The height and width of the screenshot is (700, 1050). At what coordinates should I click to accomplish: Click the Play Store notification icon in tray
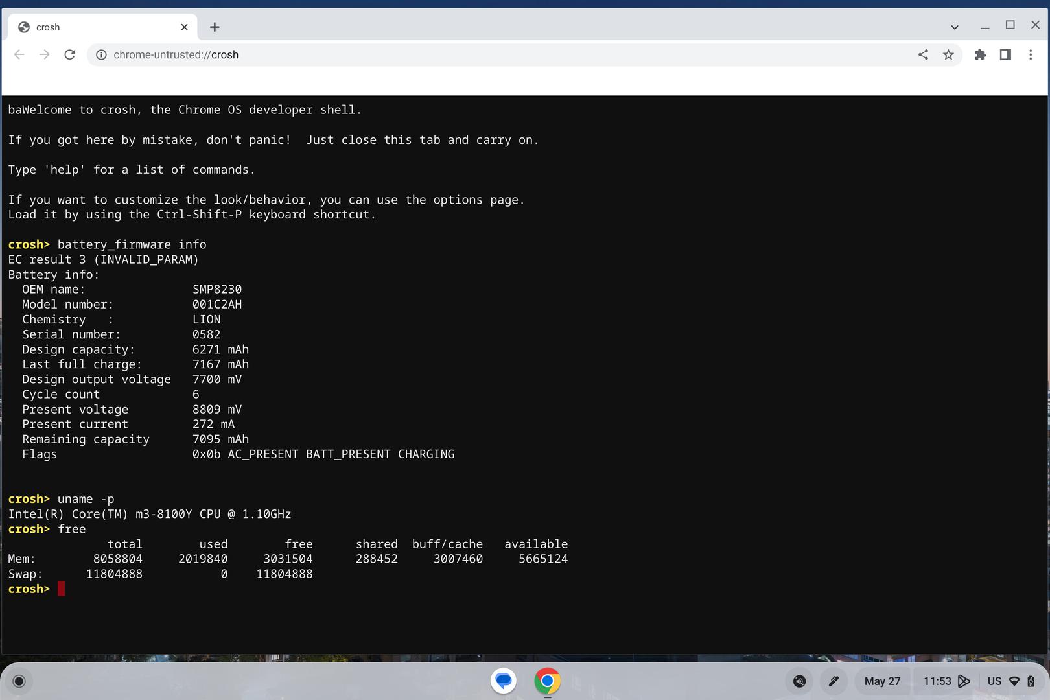click(964, 681)
